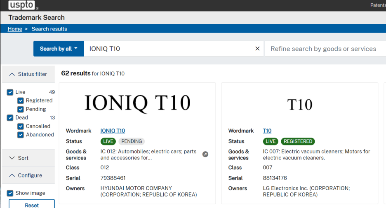386x208 pixels.
Task: Uncheck the Abandoned status filter
Action: point(21,135)
